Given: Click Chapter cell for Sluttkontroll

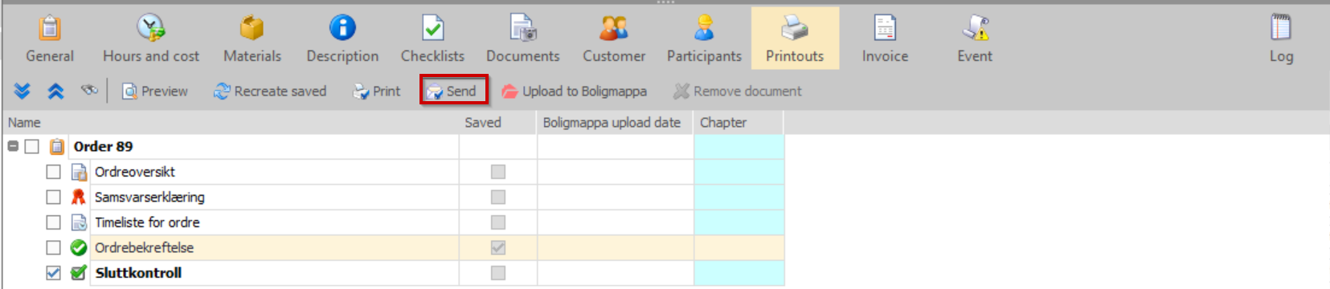Looking at the screenshot, I should click(739, 273).
